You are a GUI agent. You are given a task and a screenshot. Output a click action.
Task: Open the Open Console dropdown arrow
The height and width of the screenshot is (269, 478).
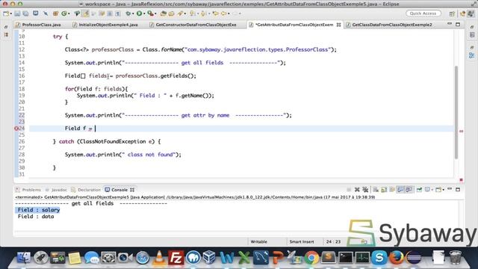443,190
